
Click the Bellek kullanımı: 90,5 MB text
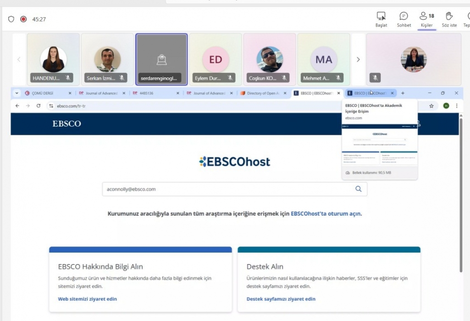(x=371, y=172)
